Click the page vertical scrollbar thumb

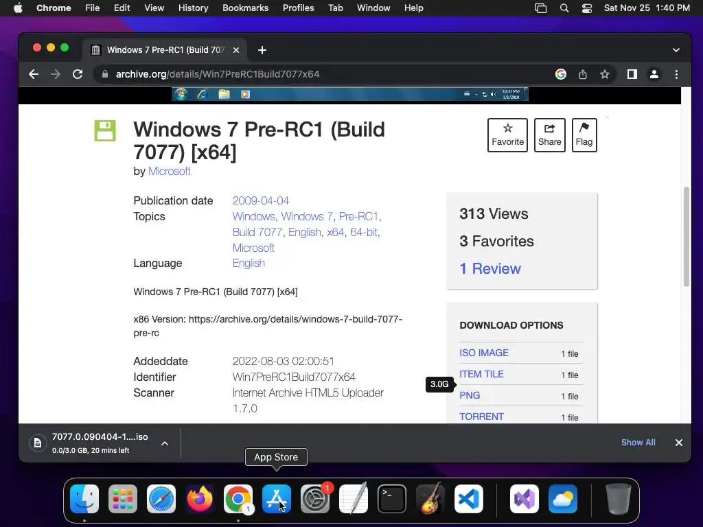pos(686,237)
